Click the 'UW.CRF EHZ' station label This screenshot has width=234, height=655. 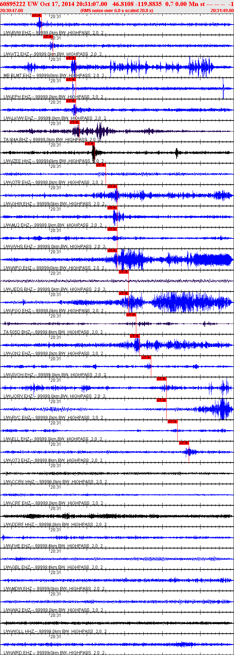pyautogui.click(x=17, y=503)
